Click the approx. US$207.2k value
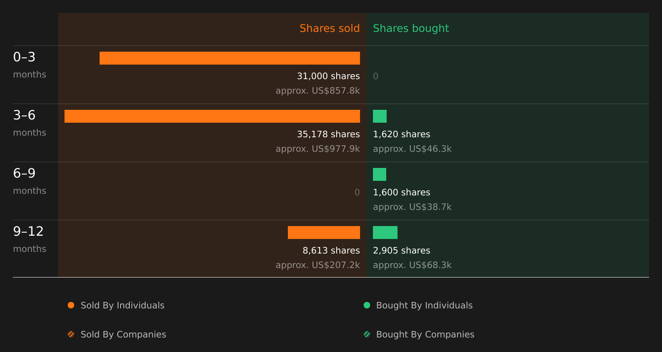Viewport: 662px width, 352px height. coord(318,265)
